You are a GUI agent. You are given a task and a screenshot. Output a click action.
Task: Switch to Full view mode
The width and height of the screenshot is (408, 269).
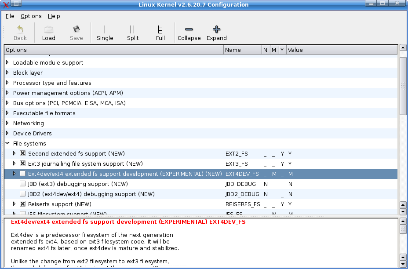[x=160, y=29]
